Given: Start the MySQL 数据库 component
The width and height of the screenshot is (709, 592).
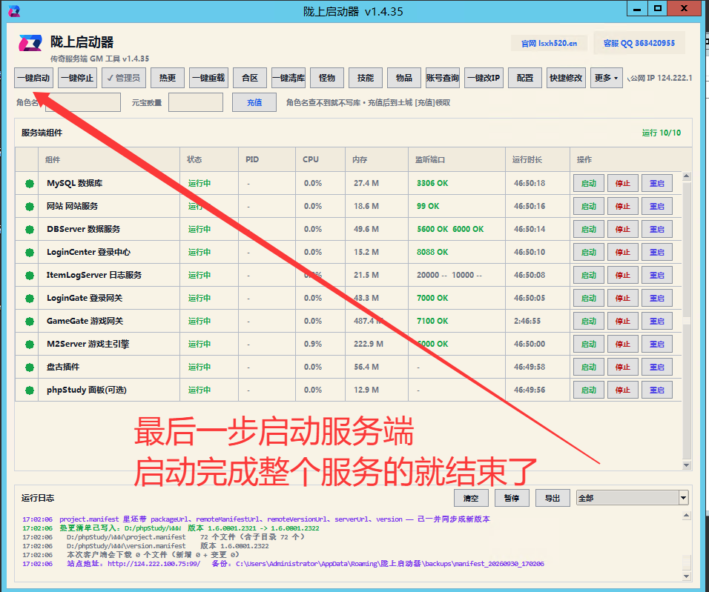Looking at the screenshot, I should coord(589,183).
